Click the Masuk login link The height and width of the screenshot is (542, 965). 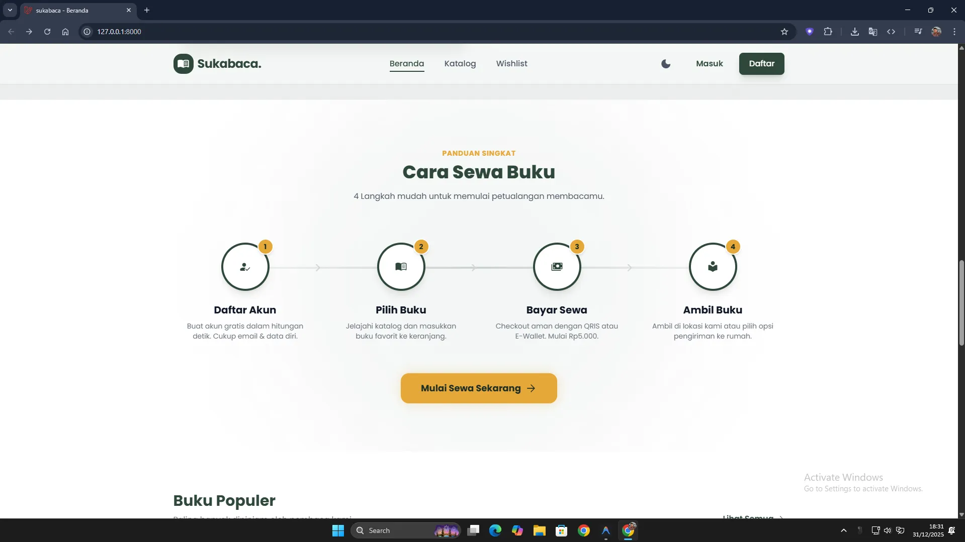[x=709, y=64]
